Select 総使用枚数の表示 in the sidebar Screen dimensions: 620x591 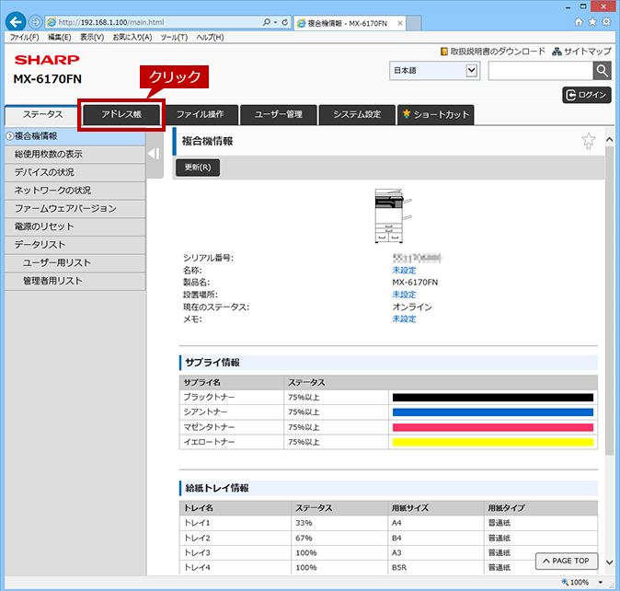click(x=75, y=155)
